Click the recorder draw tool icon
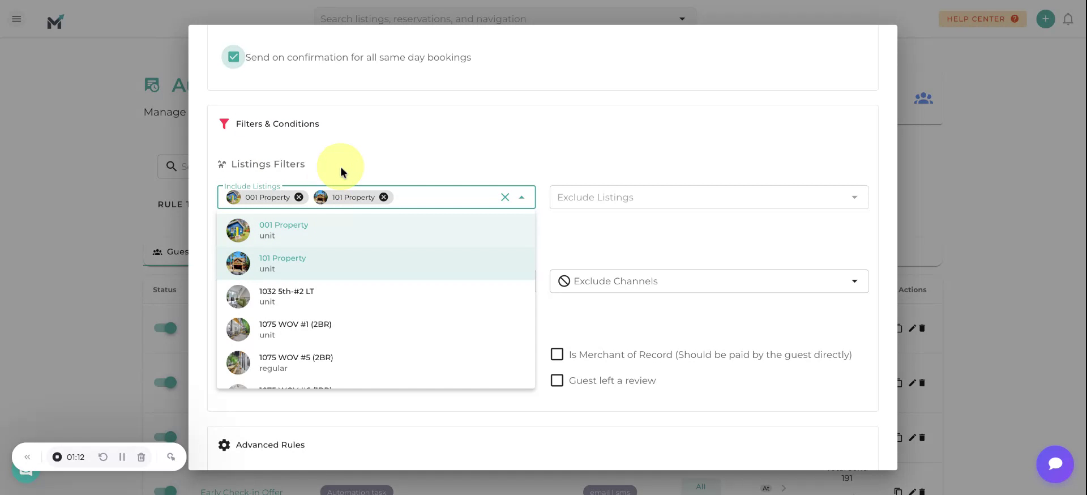 point(171,457)
